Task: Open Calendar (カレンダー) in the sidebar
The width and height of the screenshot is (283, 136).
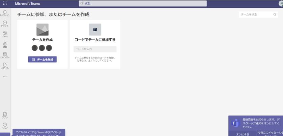Action: tap(5, 55)
